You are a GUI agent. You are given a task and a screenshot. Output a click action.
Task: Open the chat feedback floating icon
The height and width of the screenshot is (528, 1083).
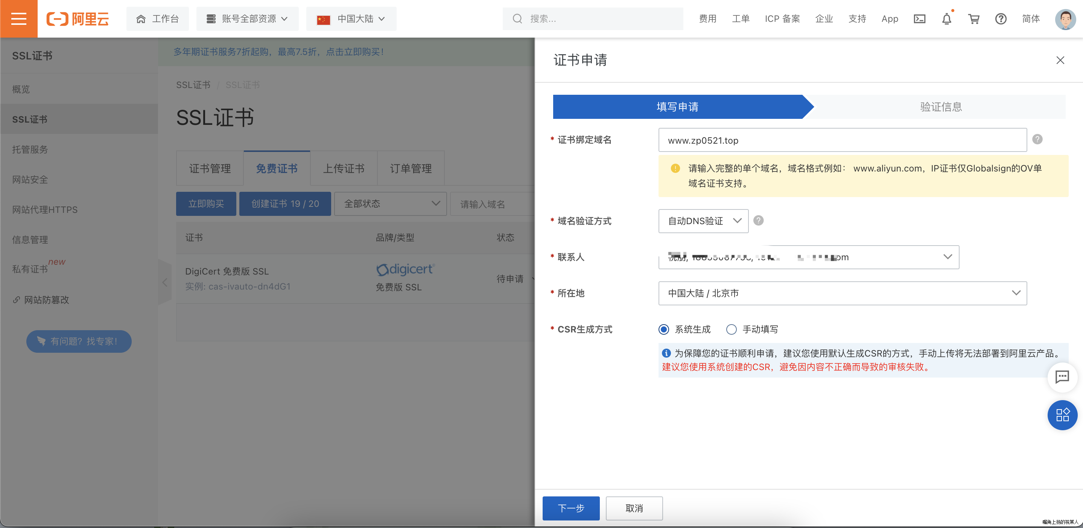pos(1062,377)
